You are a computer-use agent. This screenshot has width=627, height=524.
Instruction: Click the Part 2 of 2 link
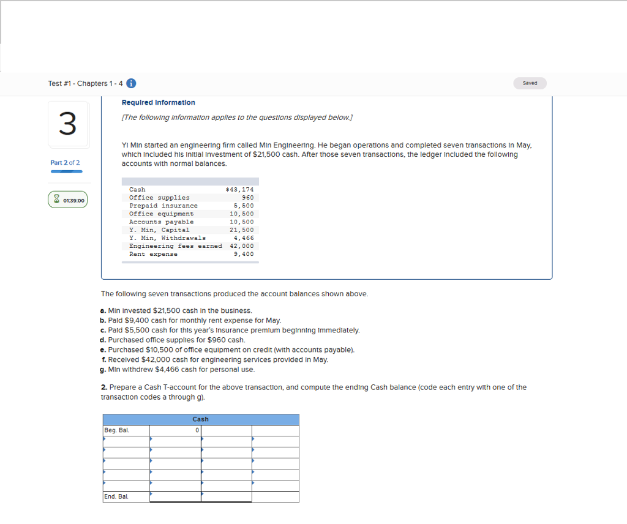tap(64, 163)
